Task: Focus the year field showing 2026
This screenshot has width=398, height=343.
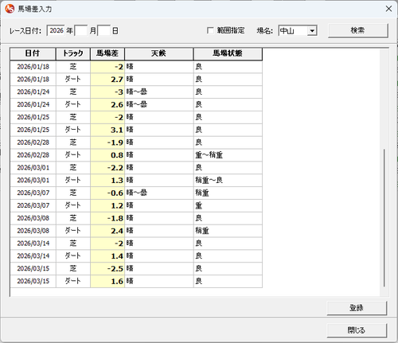Action: (x=56, y=30)
